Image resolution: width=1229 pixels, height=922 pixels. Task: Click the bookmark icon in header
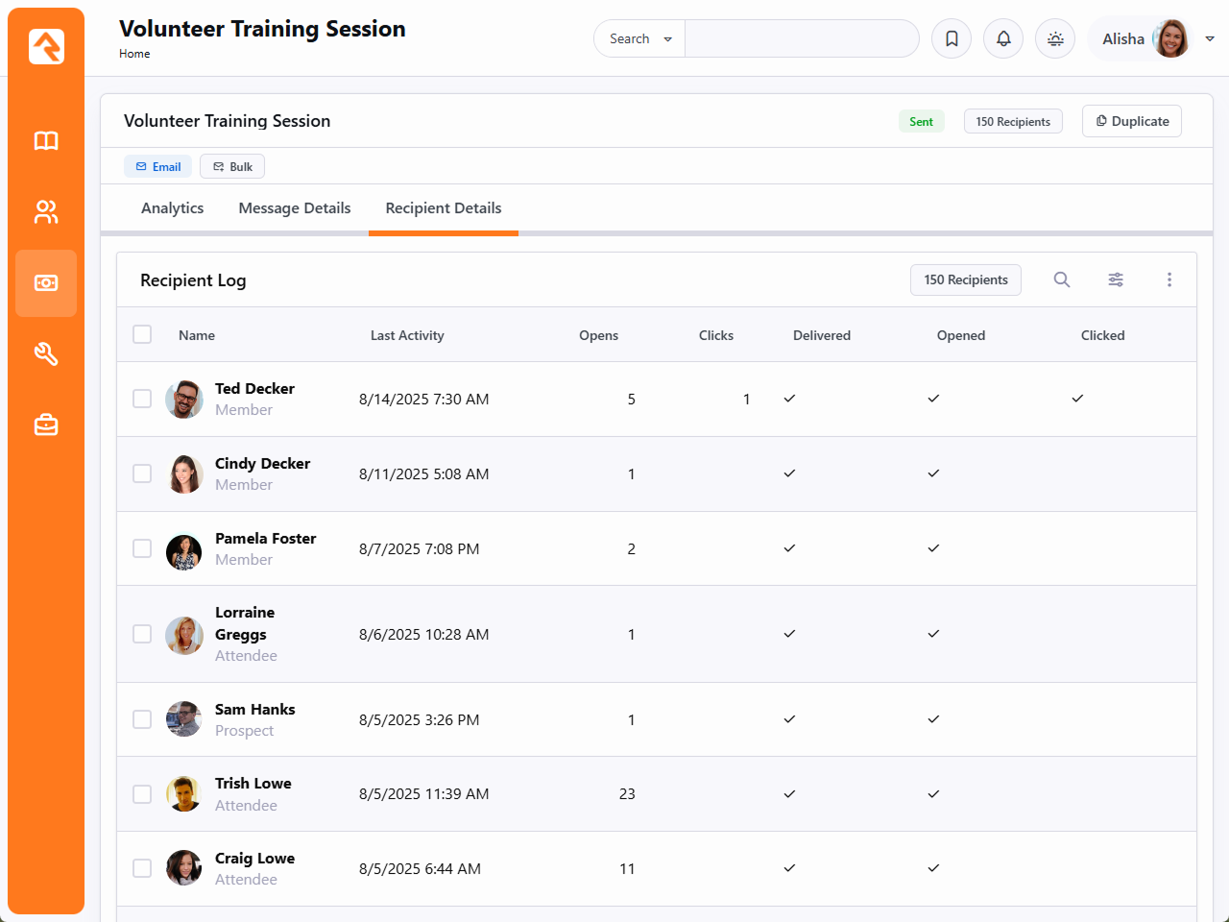[952, 38]
